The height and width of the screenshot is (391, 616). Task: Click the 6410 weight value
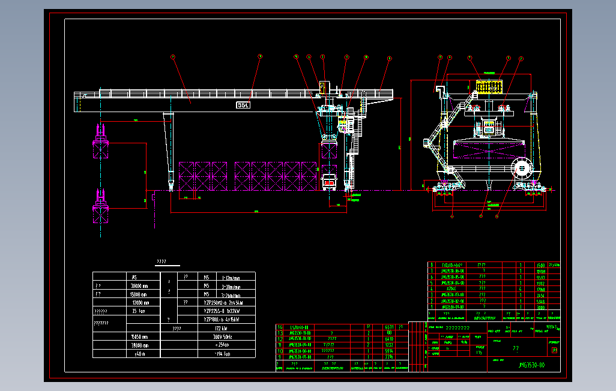(389, 339)
